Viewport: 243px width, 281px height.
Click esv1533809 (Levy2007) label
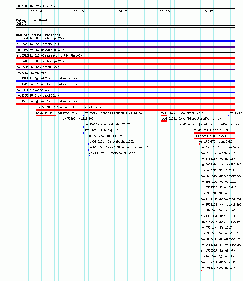pos(218,250)
